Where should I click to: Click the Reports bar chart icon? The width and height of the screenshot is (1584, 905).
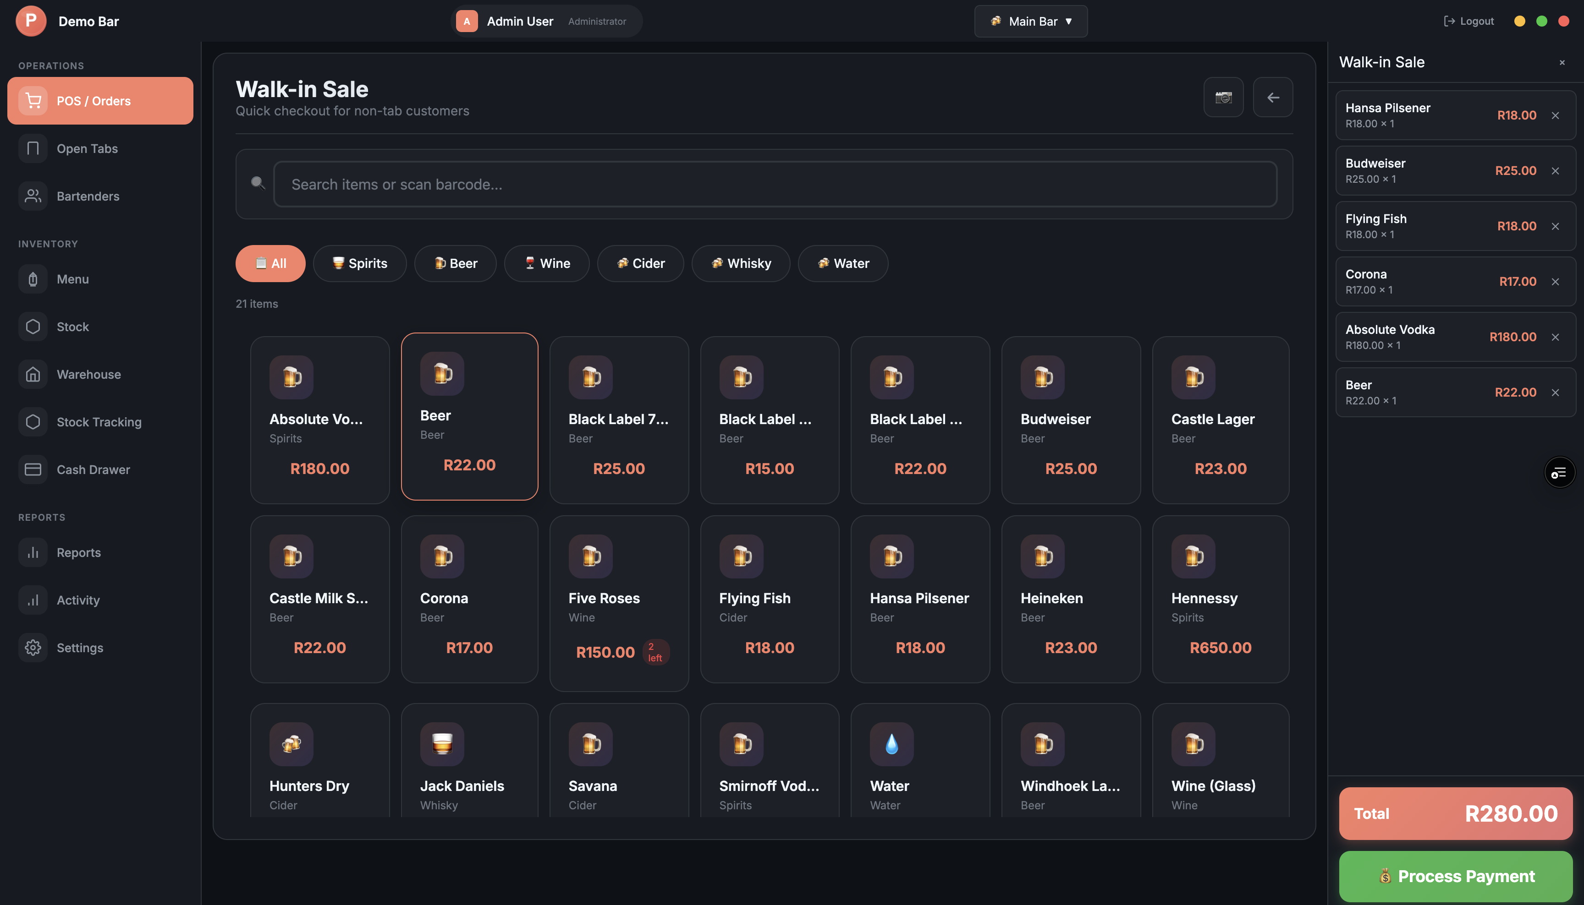(x=33, y=552)
